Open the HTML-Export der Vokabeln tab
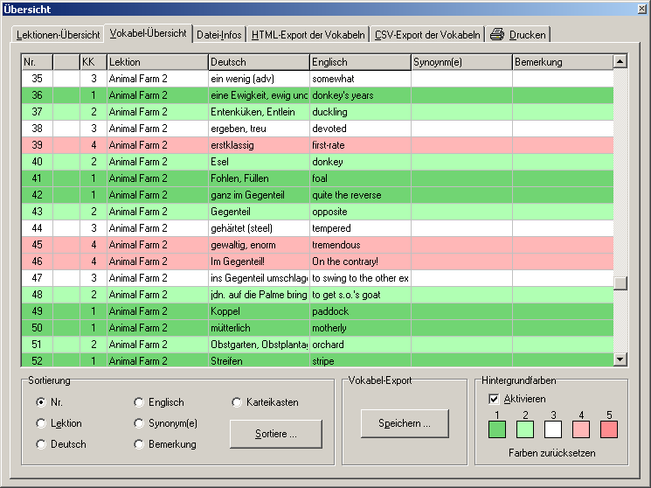Viewport: 651px width, 488px height. [x=308, y=35]
